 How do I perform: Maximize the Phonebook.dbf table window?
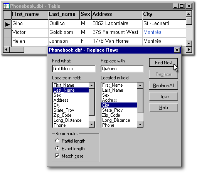point(182,6)
